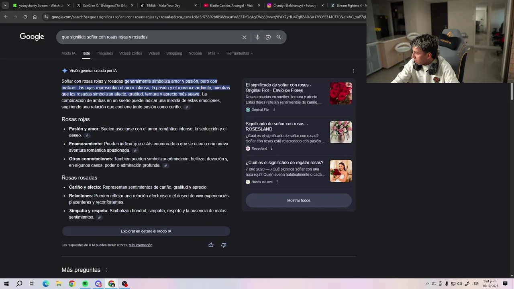This screenshot has width=514, height=289.
Task: Open source link icon after 'admiración profunda'
Action: point(165,165)
